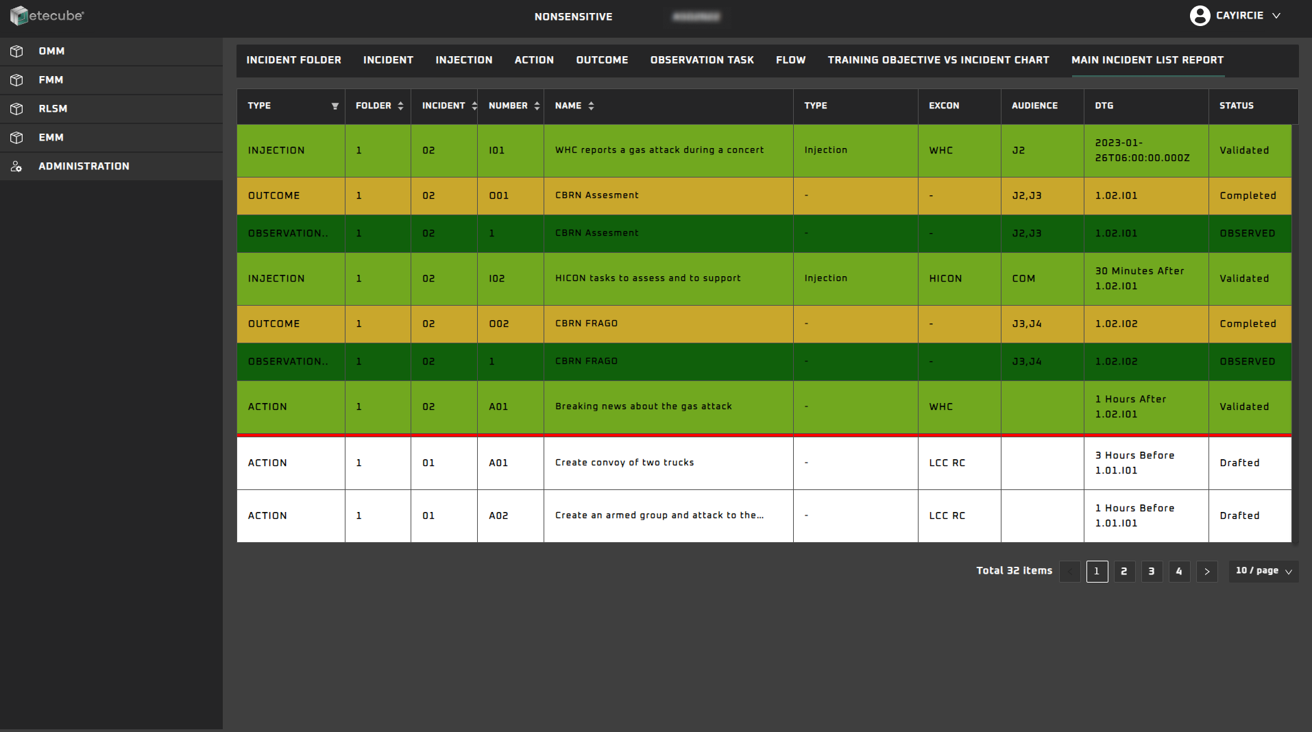Open the RLSM module cube icon
Viewport: 1312px width, 732px height.
point(16,109)
